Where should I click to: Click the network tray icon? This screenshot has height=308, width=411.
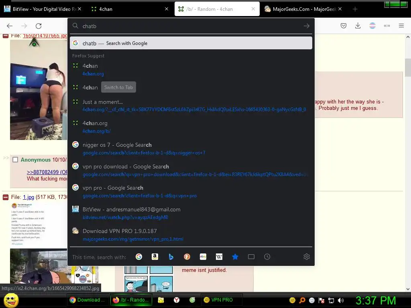[x=331, y=300]
